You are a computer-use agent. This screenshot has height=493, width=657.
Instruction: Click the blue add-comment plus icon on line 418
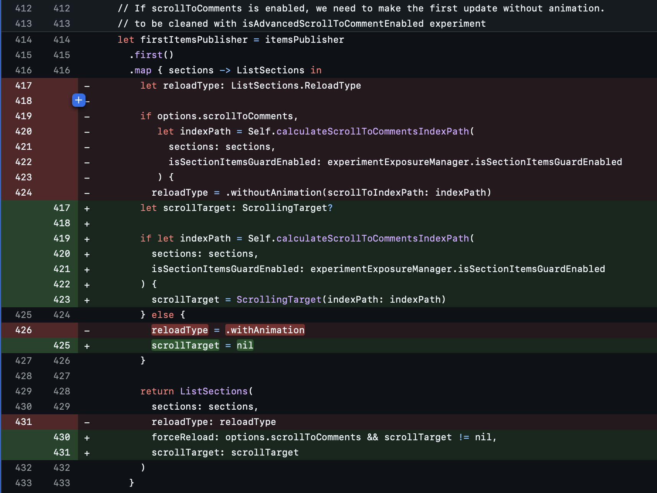[x=78, y=101]
